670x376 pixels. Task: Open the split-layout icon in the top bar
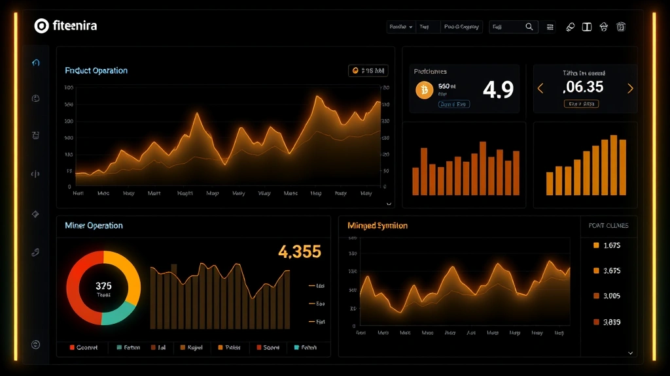587,27
